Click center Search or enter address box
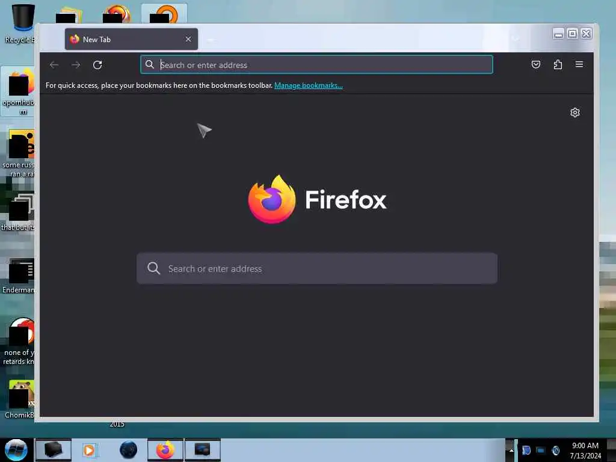The image size is (616, 462). click(x=317, y=268)
